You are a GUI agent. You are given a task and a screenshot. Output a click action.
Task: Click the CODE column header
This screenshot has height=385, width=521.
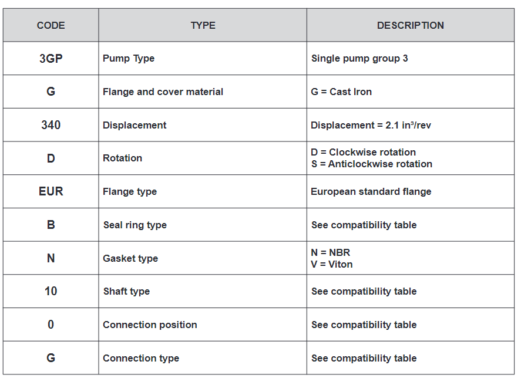pos(51,25)
